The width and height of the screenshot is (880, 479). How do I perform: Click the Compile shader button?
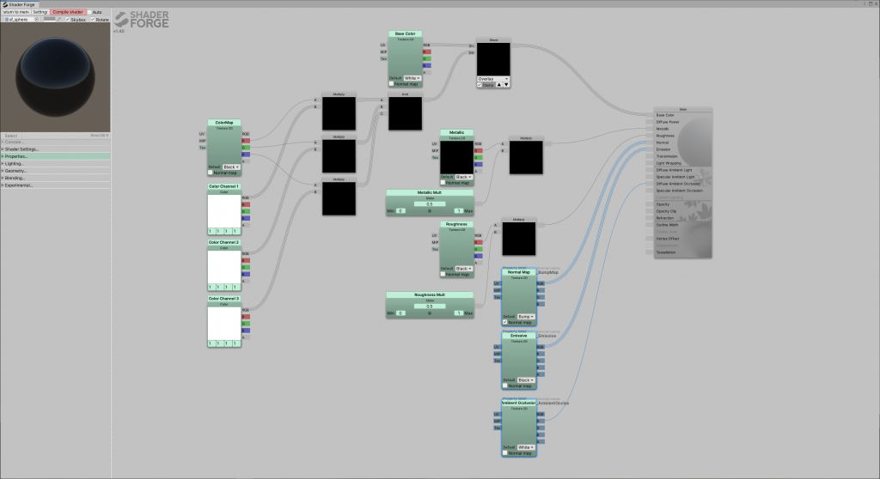[x=68, y=12]
